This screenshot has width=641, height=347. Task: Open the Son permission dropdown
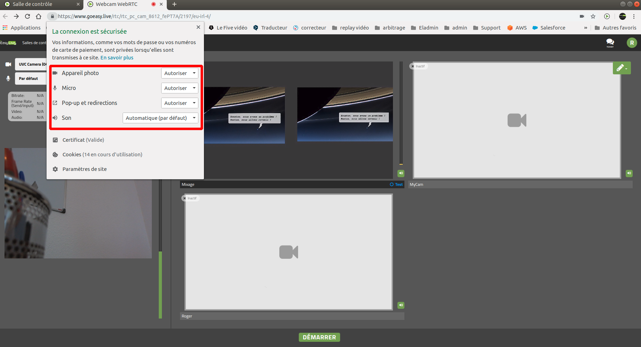click(161, 118)
